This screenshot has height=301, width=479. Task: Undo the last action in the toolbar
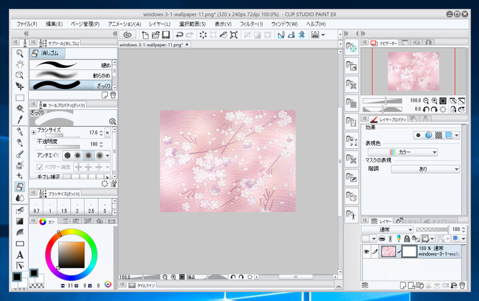click(x=179, y=35)
